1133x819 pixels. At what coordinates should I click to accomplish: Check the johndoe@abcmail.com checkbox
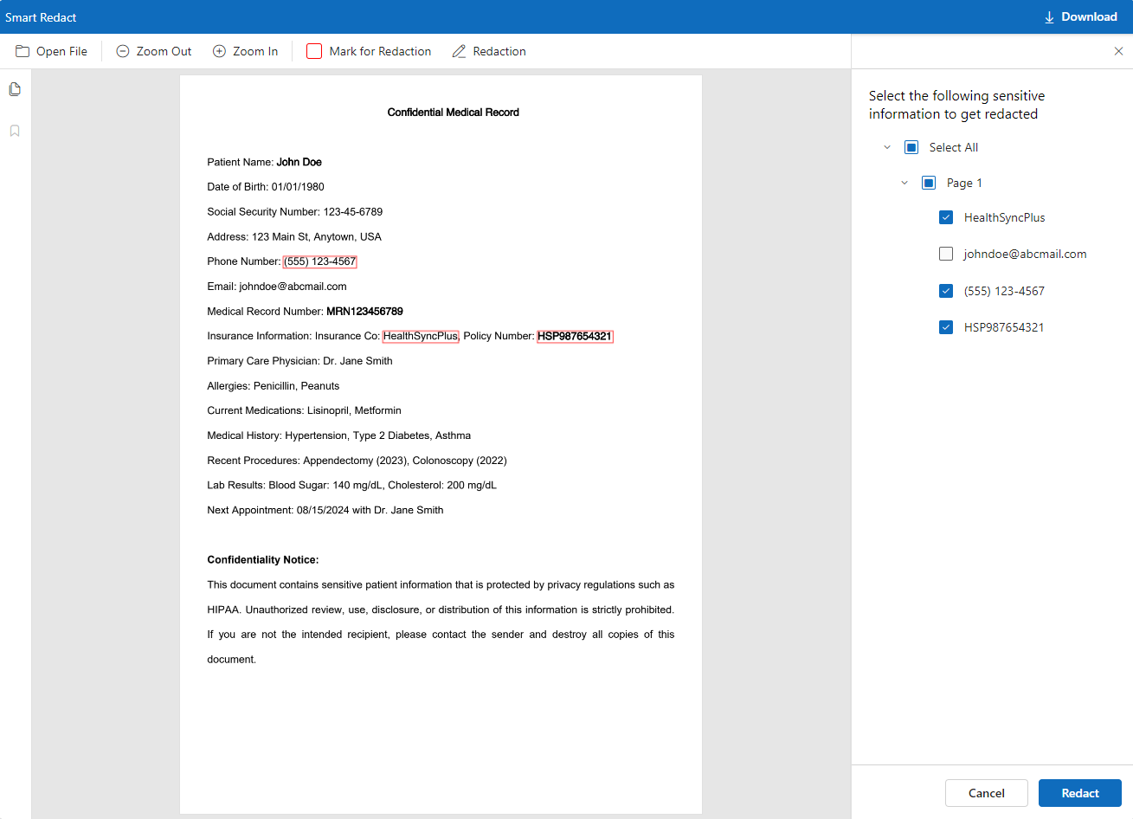click(946, 254)
